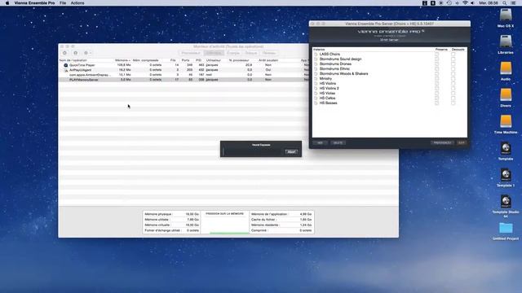
Task: Sort by the PID column header
Action: coord(198,60)
